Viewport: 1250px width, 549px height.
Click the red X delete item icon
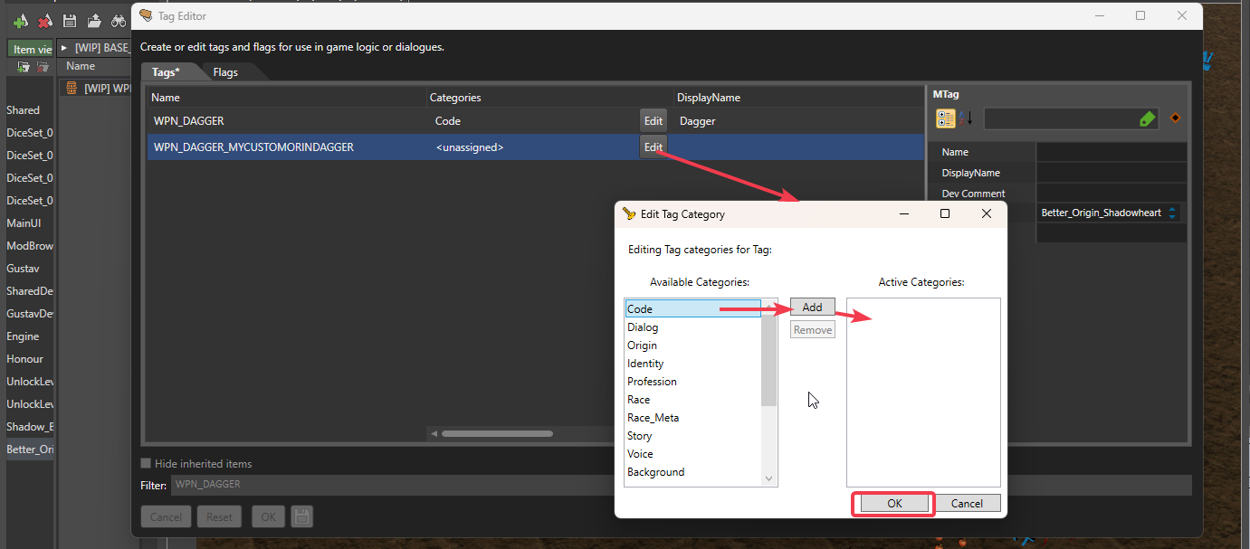[44, 21]
